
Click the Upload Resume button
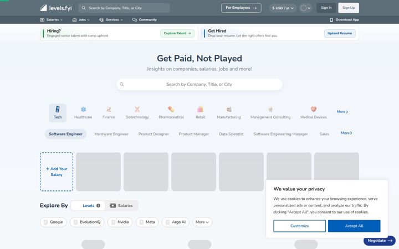coord(340,33)
